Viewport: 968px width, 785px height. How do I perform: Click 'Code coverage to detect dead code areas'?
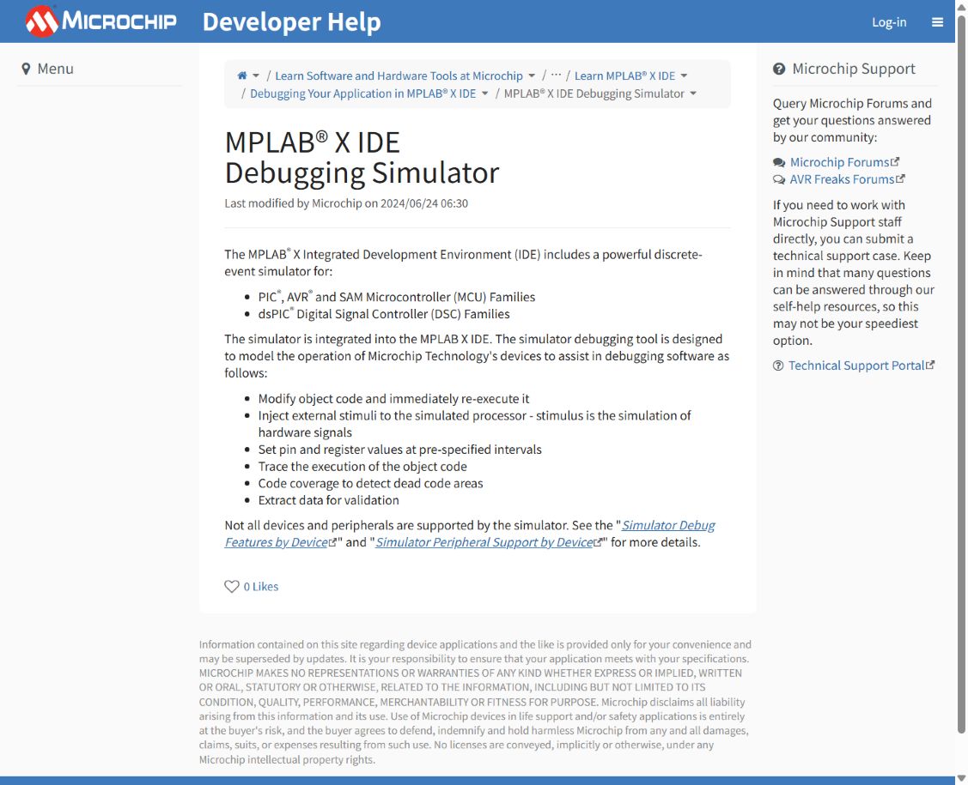tap(370, 484)
